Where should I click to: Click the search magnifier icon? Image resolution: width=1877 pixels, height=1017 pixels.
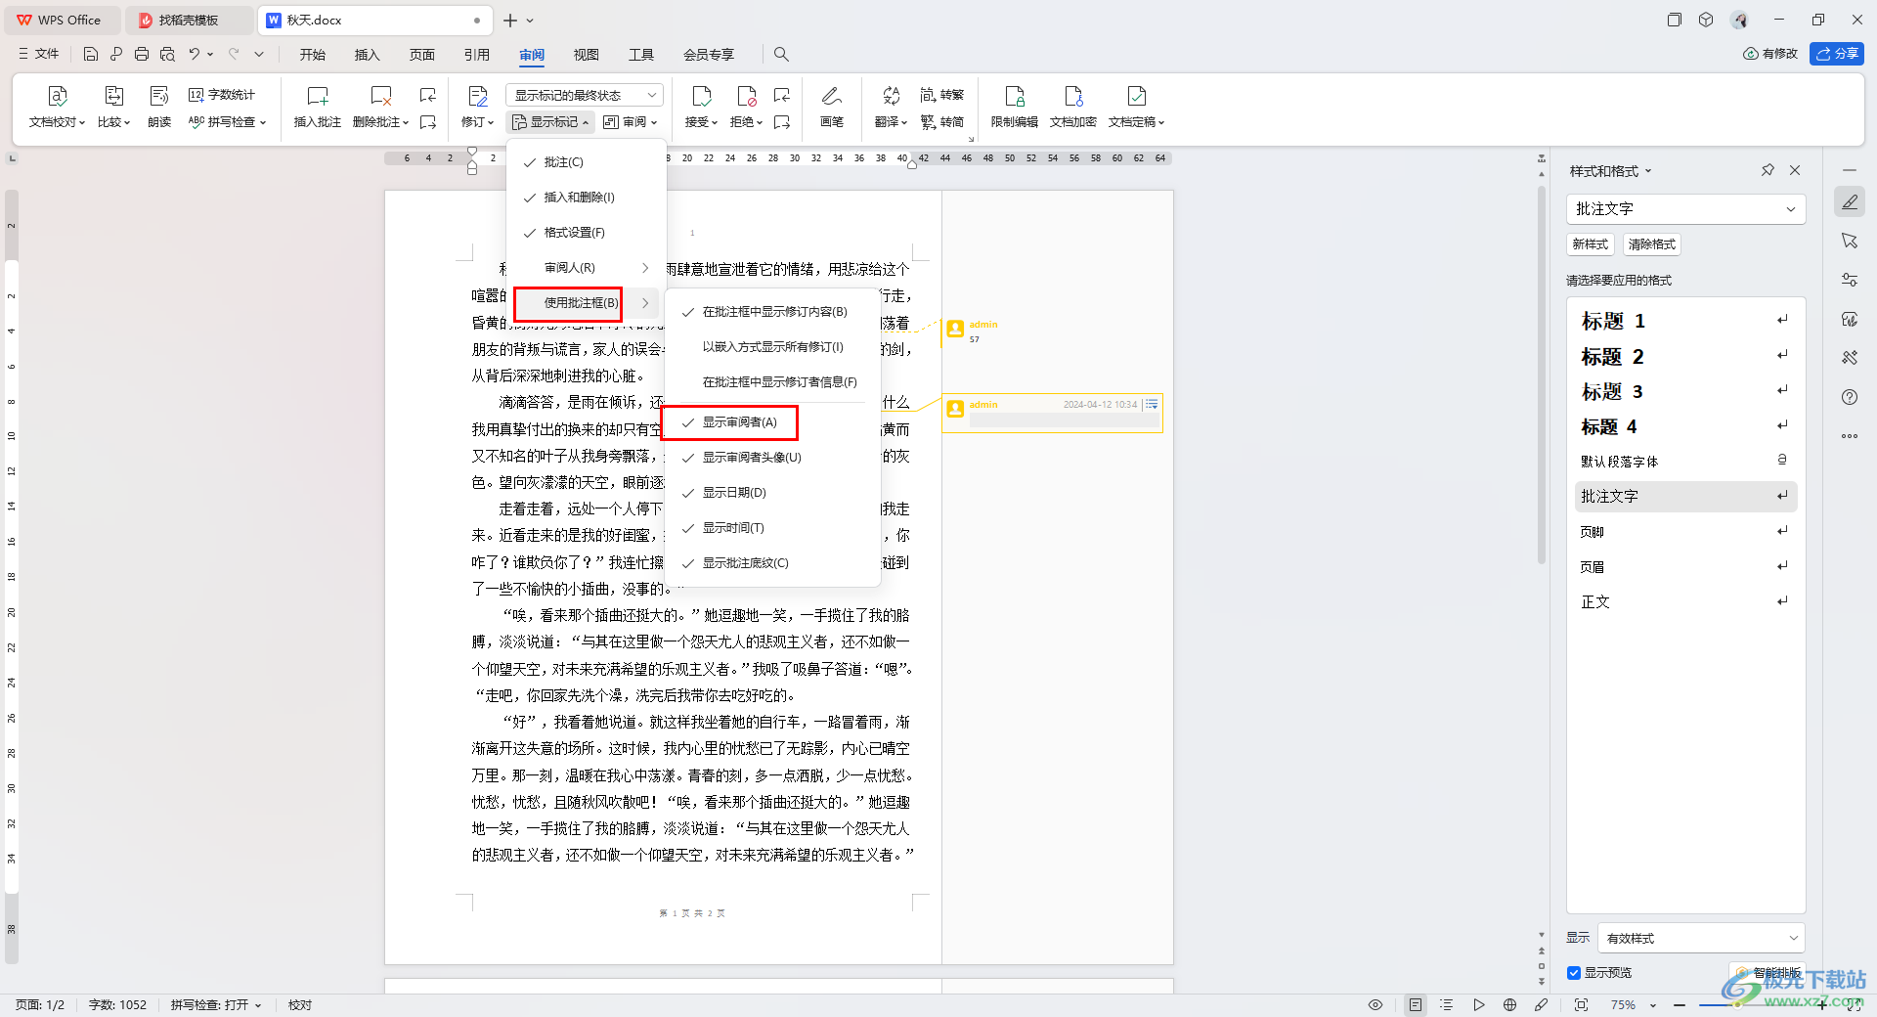coord(781,54)
